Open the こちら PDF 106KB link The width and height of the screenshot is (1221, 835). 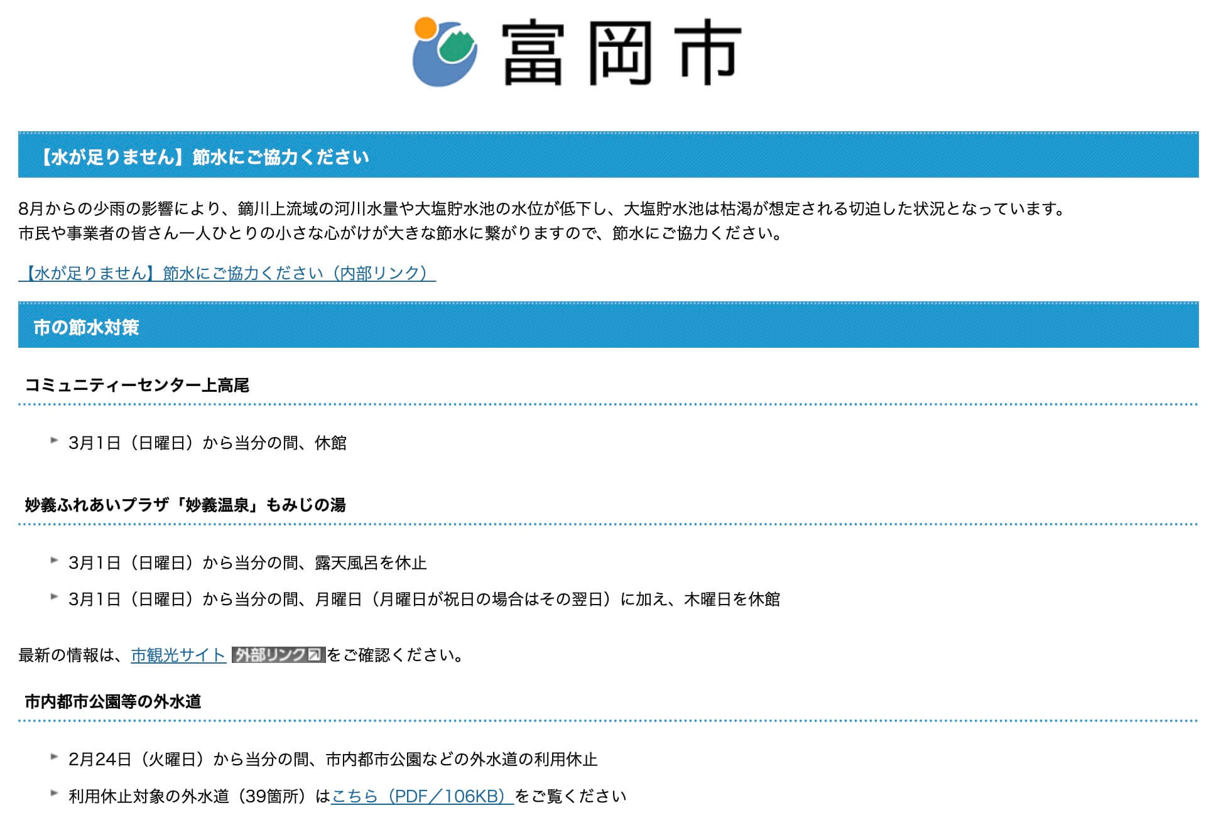pyautogui.click(x=421, y=797)
